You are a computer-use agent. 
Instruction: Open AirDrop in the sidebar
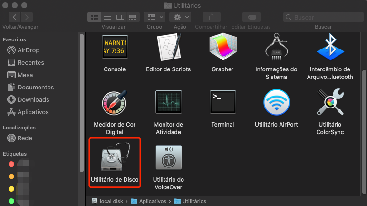point(23,50)
